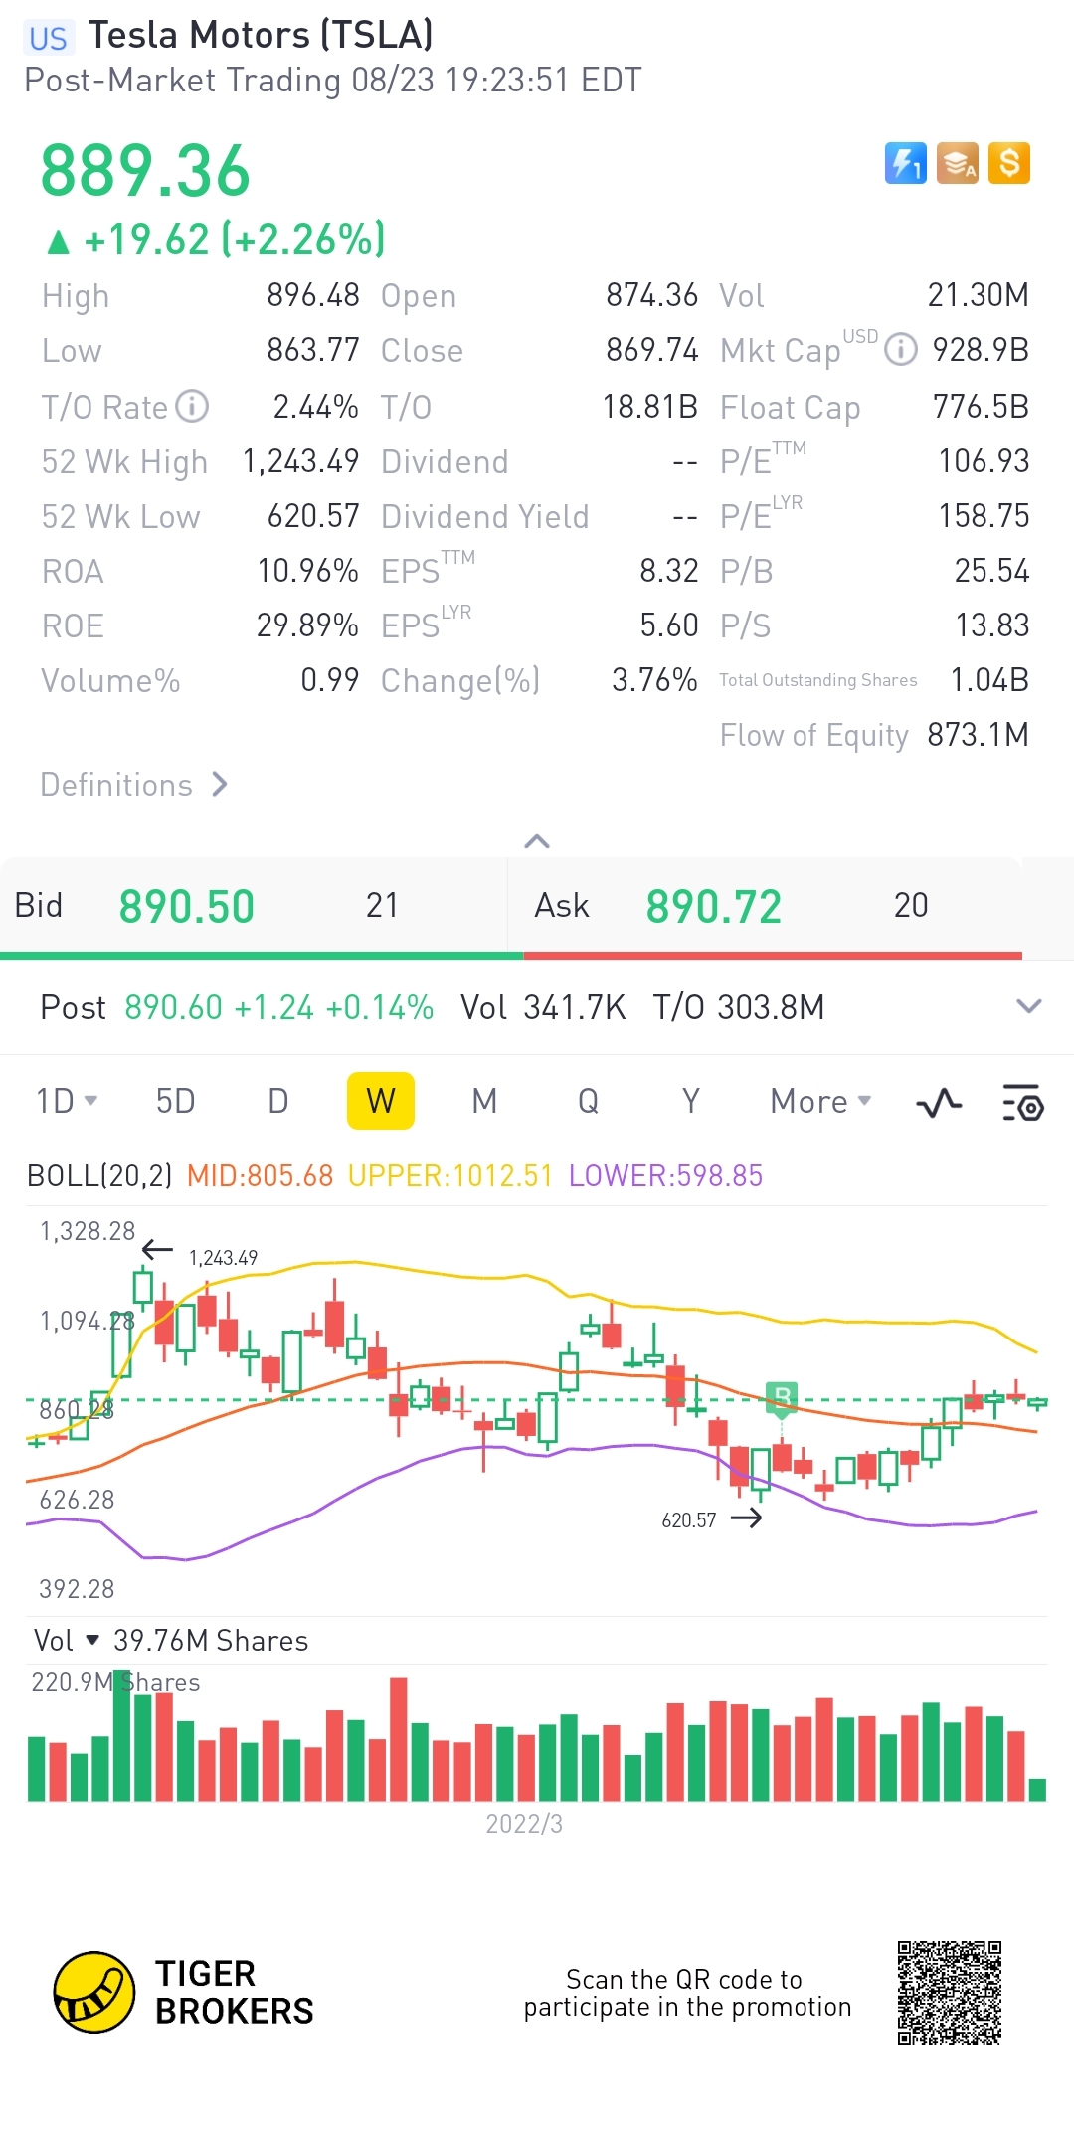Switch chart to Y yearly view
The width and height of the screenshot is (1074, 2143).
tap(691, 1101)
